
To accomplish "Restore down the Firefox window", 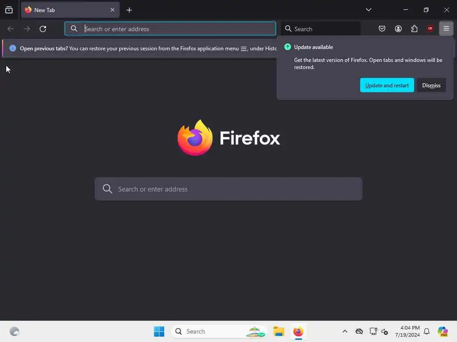I will tap(426, 10).
